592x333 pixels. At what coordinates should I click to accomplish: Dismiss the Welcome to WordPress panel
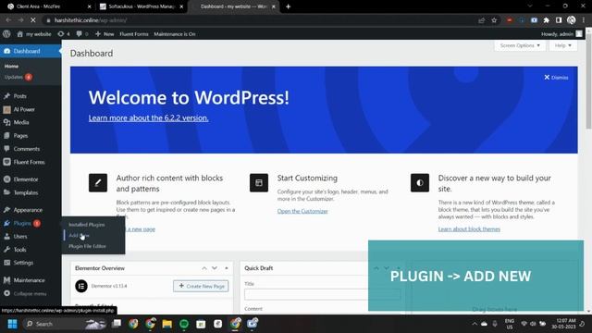556,78
